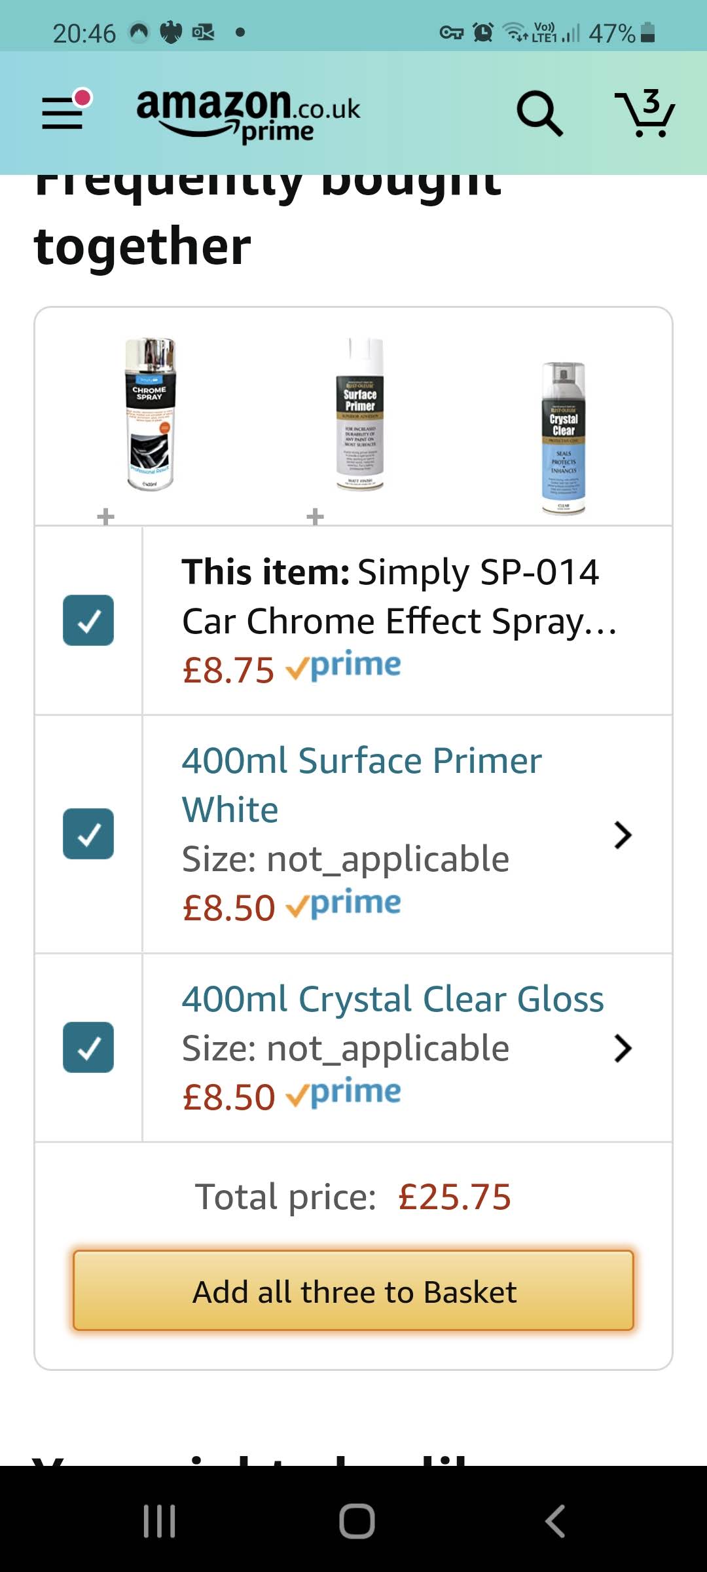Tap the Simply SP-014 Car Chrome title

(399, 596)
